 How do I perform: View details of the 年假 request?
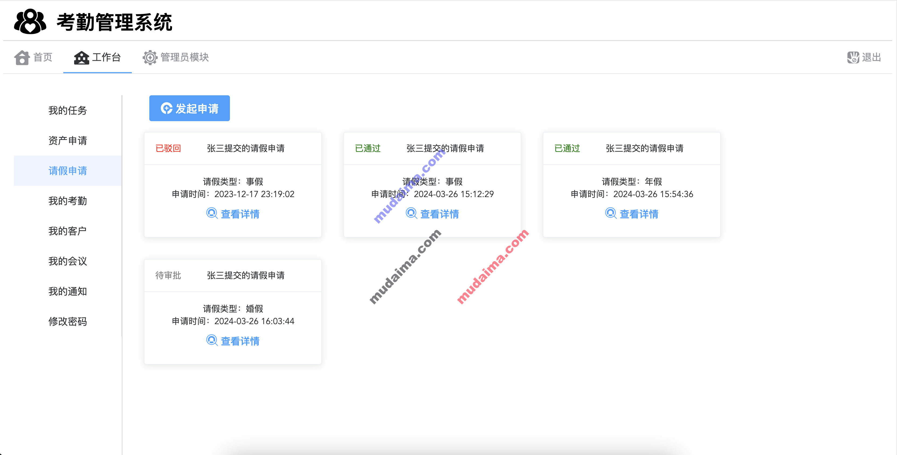coord(632,214)
